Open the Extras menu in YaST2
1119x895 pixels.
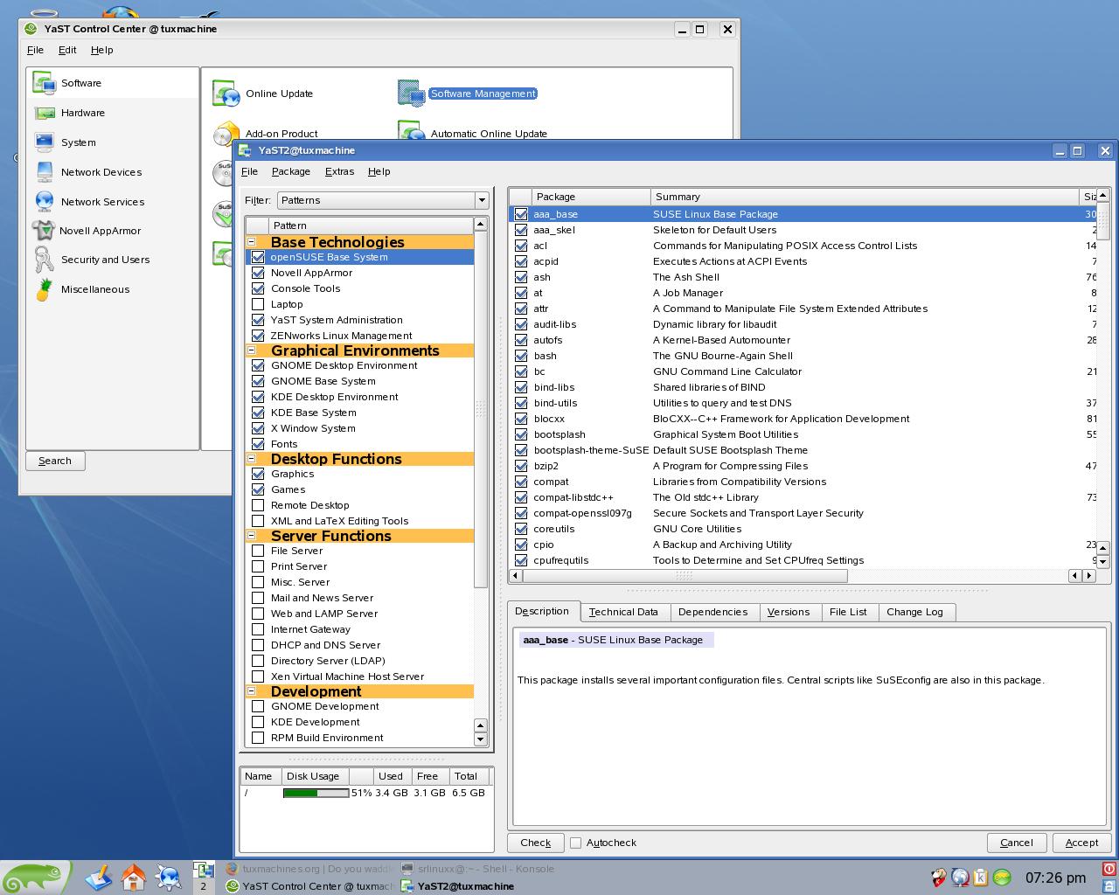tap(339, 171)
